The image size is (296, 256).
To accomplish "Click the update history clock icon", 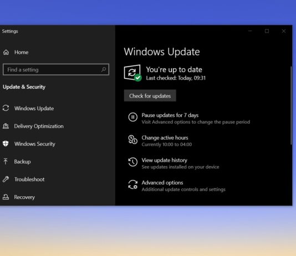I will coord(132,162).
